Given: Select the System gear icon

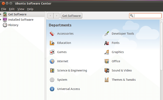Looking at the screenshot, I should point(52,80).
